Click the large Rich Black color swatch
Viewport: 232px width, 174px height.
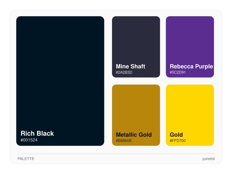click(x=60, y=72)
